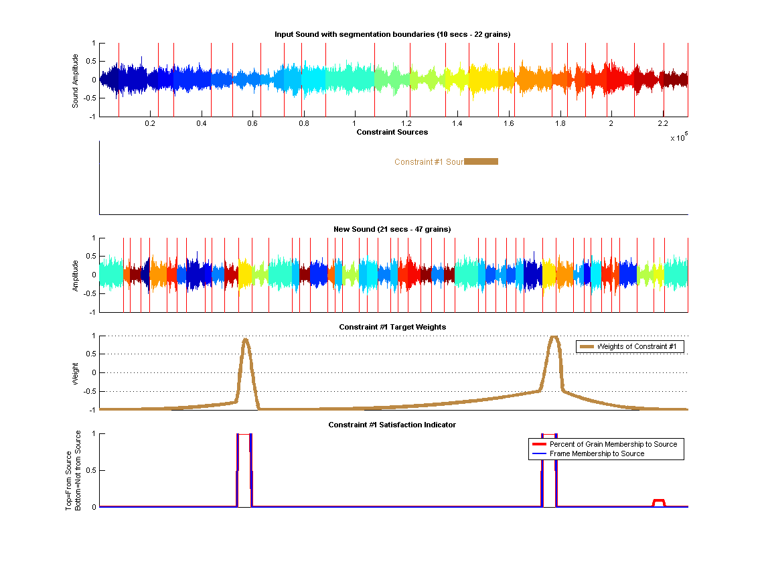Click 'Percent of Grain Membership to Source' legend entry
760x570 pixels.
coord(613,444)
